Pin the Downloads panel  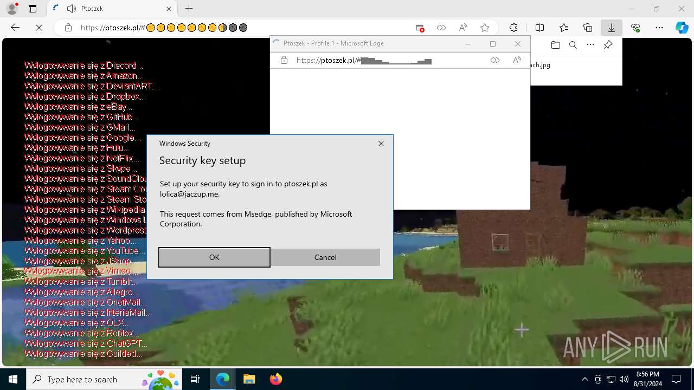pos(608,45)
